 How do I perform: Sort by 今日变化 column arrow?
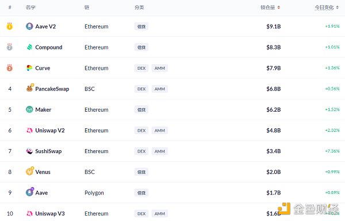(x=337, y=7)
